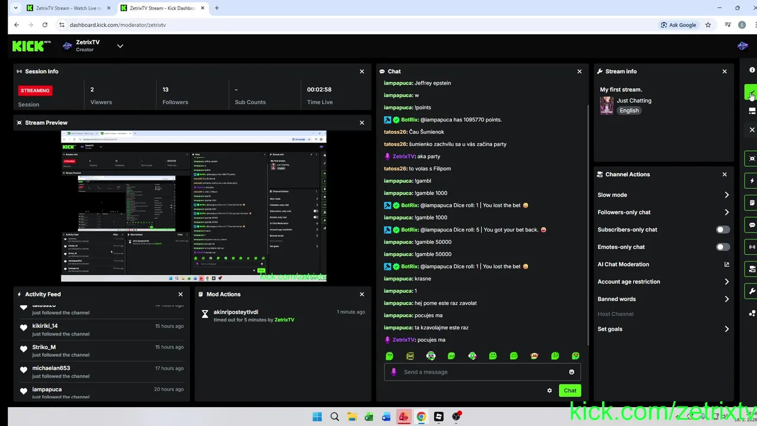
Task: Click akinriposteytlvdi timed out entry
Action: point(283,315)
